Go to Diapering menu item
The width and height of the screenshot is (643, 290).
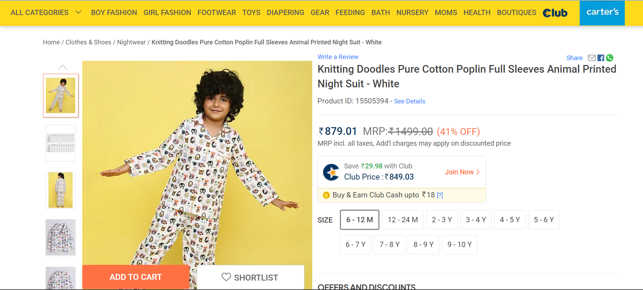pyautogui.click(x=285, y=13)
